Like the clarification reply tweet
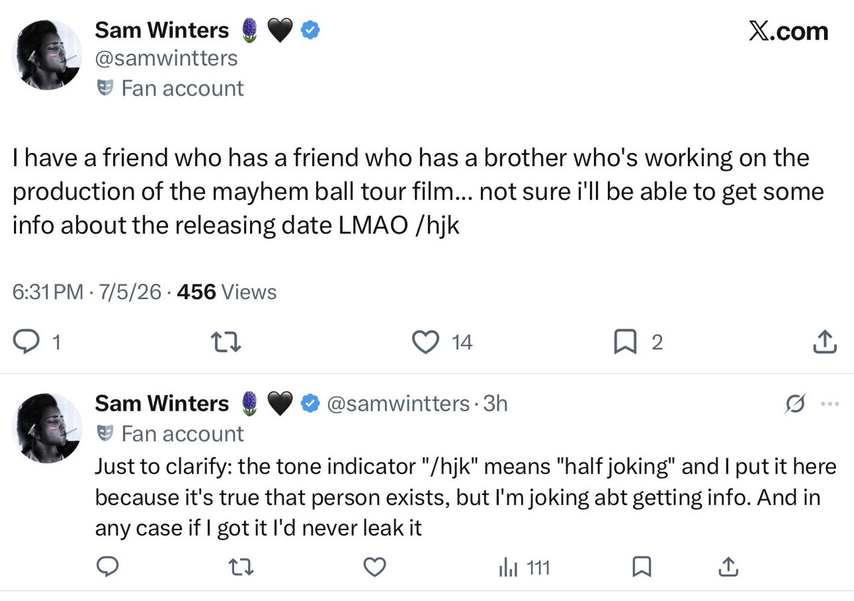854x601 pixels. [375, 567]
